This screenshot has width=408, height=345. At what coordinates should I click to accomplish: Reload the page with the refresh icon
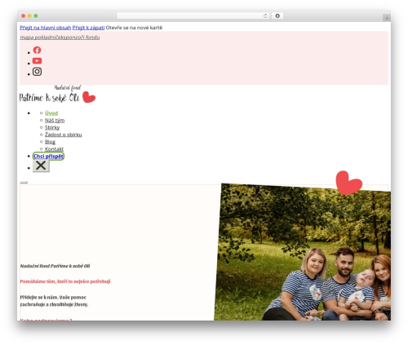(265, 15)
